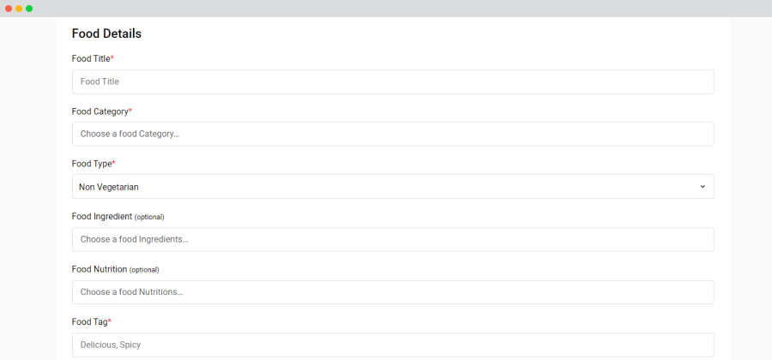Click the Food Type label
This screenshot has height=360, width=772.
pyautogui.click(x=93, y=164)
